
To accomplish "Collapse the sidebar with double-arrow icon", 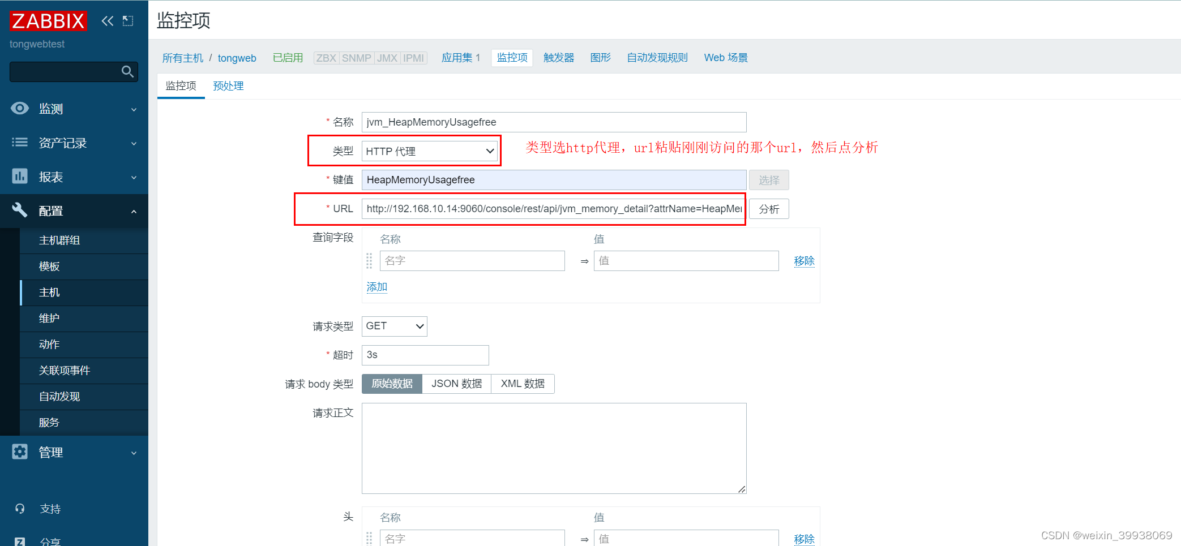I will (108, 21).
